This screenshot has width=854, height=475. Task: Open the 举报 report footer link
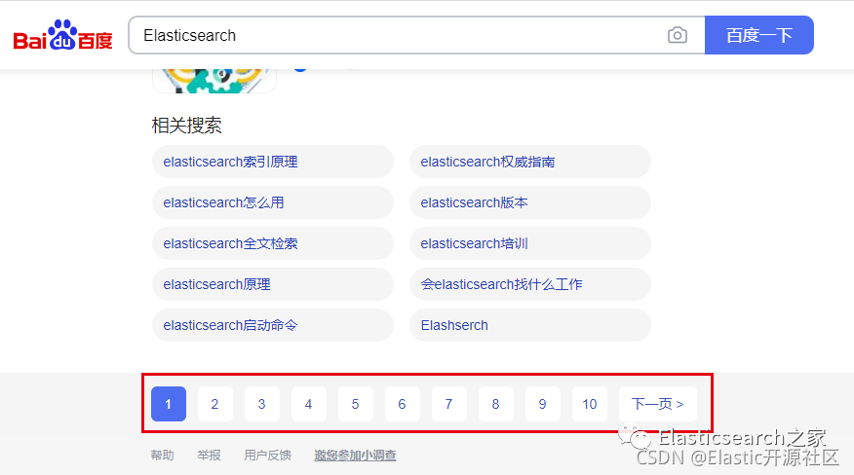point(210,455)
